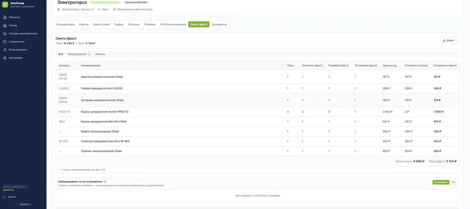Screen dimensions: 470x209
Task: Click the Пользователи users icon
Action: click(x=5, y=50)
